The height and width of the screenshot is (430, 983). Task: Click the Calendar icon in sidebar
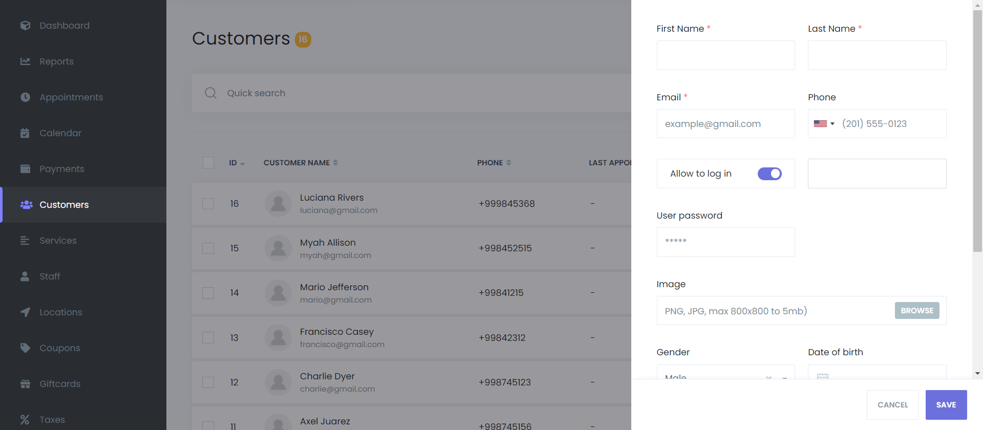pyautogui.click(x=25, y=133)
